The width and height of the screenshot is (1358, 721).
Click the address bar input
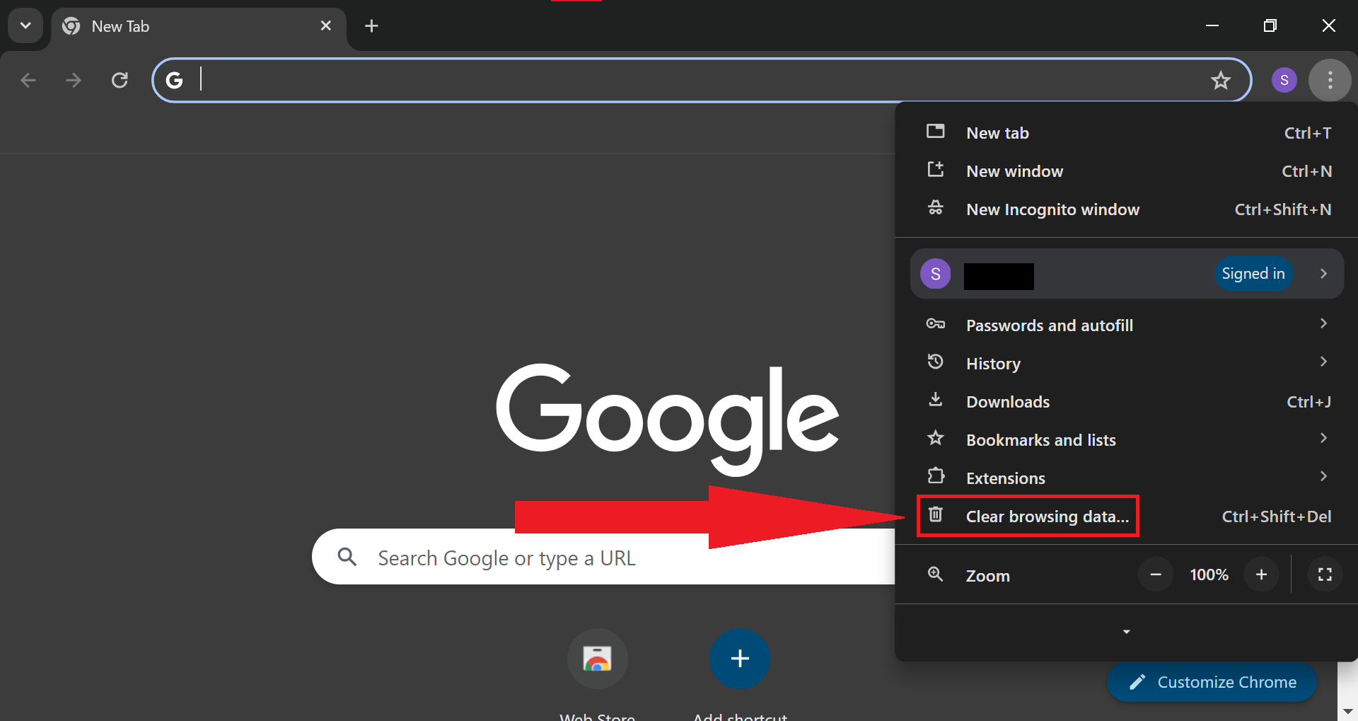pos(700,80)
